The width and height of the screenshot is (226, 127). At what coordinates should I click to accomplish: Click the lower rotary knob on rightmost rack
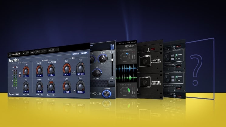(167, 78)
